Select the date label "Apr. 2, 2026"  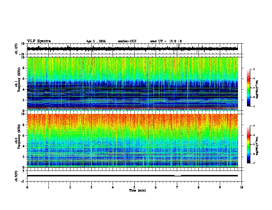(x=96, y=41)
